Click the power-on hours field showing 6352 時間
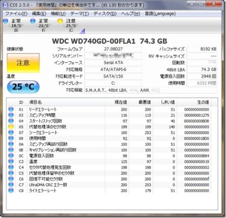 click(x=202, y=83)
